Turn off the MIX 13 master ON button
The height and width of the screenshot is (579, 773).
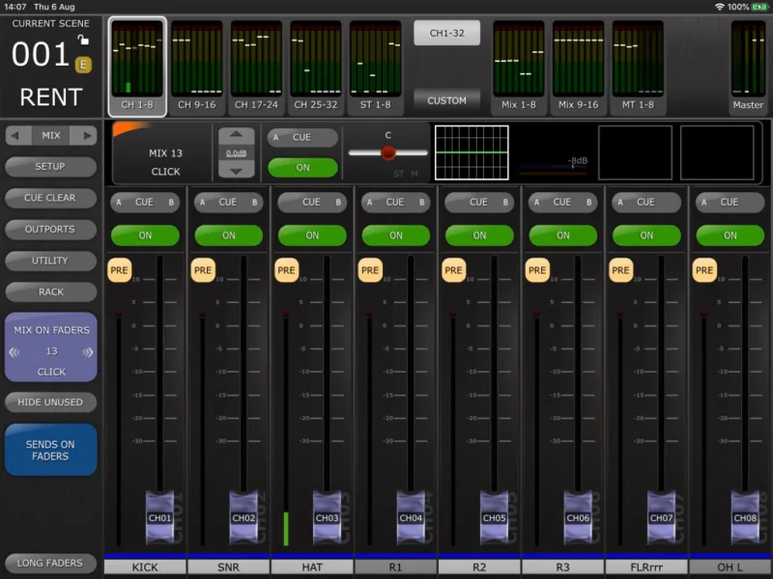click(x=302, y=167)
